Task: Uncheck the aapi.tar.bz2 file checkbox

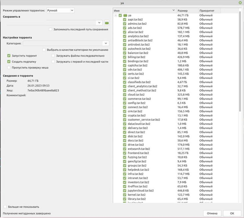Action: pos(125,19)
